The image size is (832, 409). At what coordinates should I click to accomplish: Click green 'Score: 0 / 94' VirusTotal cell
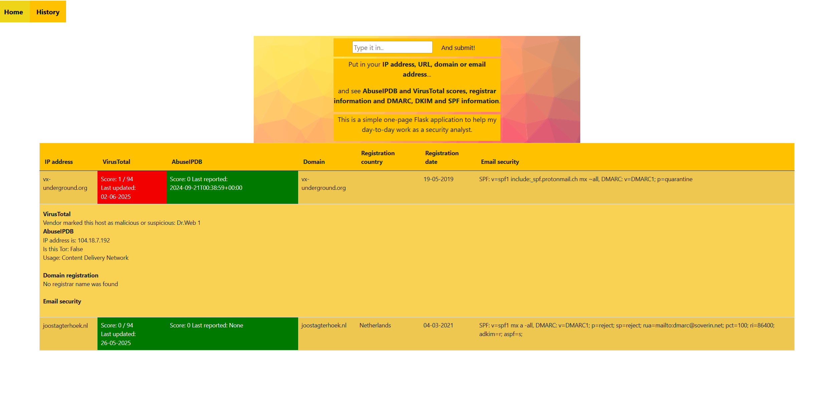pos(132,334)
